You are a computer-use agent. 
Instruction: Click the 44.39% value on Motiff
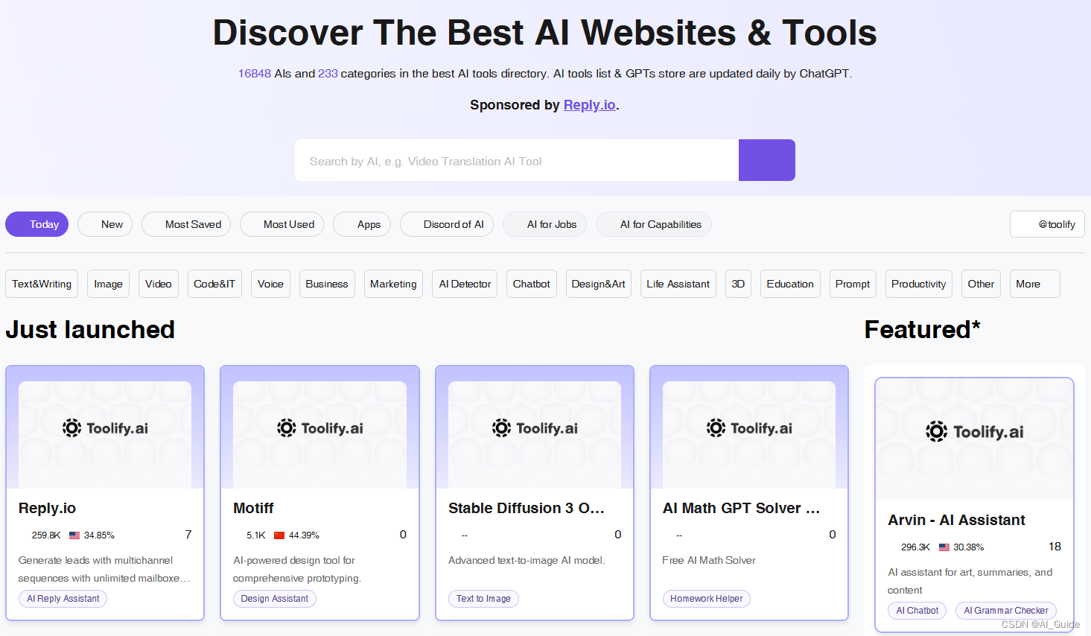click(304, 535)
